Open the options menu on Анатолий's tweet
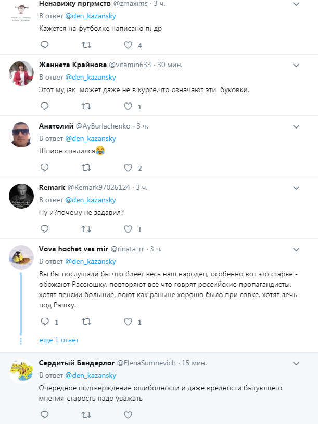This screenshot has height=424, width=318. click(296, 126)
